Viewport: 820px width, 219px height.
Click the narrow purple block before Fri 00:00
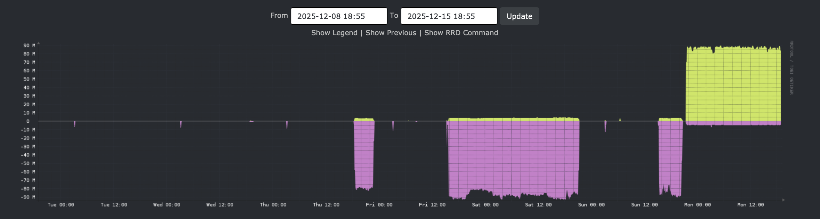coord(364,154)
